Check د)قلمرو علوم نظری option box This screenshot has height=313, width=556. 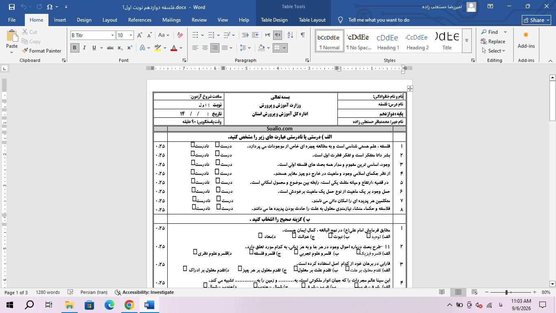(195, 252)
